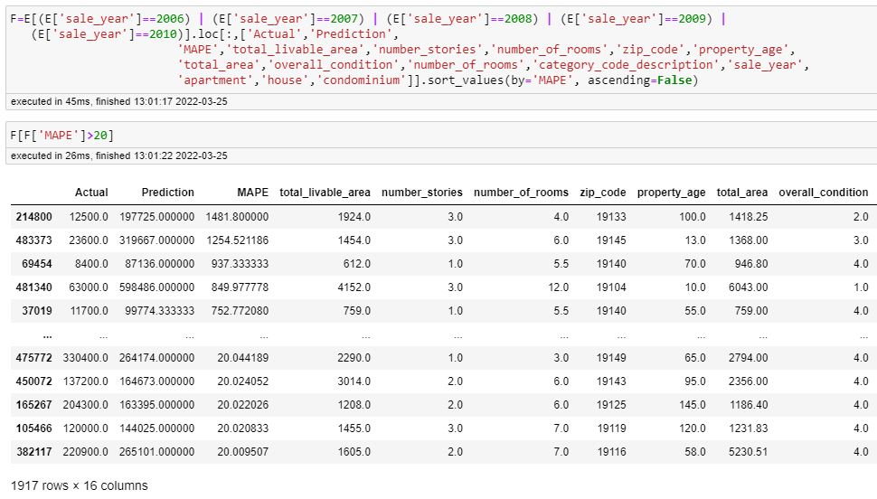Screen dimensions: 877x499
Task: Click the overall_condition column header
Action: [x=824, y=193]
